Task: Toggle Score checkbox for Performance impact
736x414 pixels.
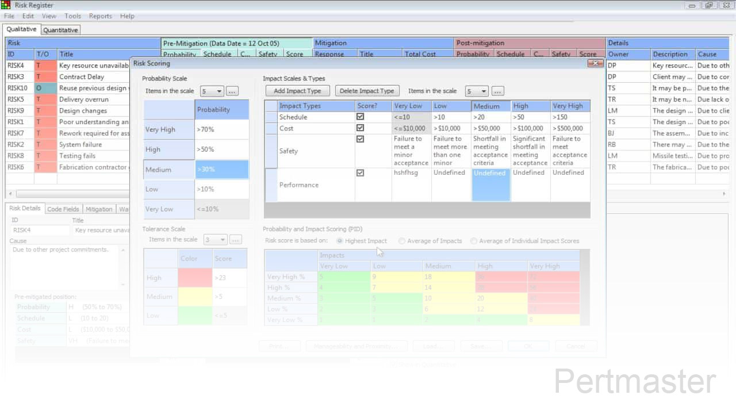Action: coord(360,173)
